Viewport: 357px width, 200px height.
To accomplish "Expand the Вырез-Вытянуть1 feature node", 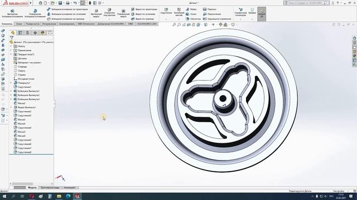I will point(11,107).
